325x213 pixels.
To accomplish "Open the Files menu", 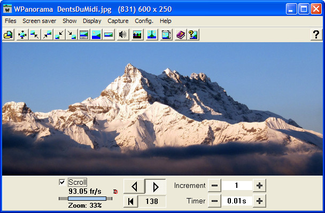I will (x=11, y=21).
